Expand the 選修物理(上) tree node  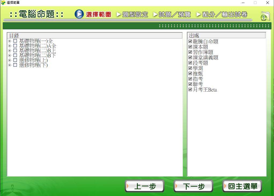tap(9, 60)
